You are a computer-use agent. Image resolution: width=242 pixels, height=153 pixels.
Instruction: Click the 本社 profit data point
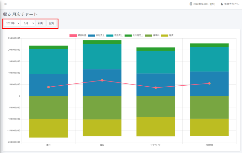pyautogui.click(x=48, y=87)
